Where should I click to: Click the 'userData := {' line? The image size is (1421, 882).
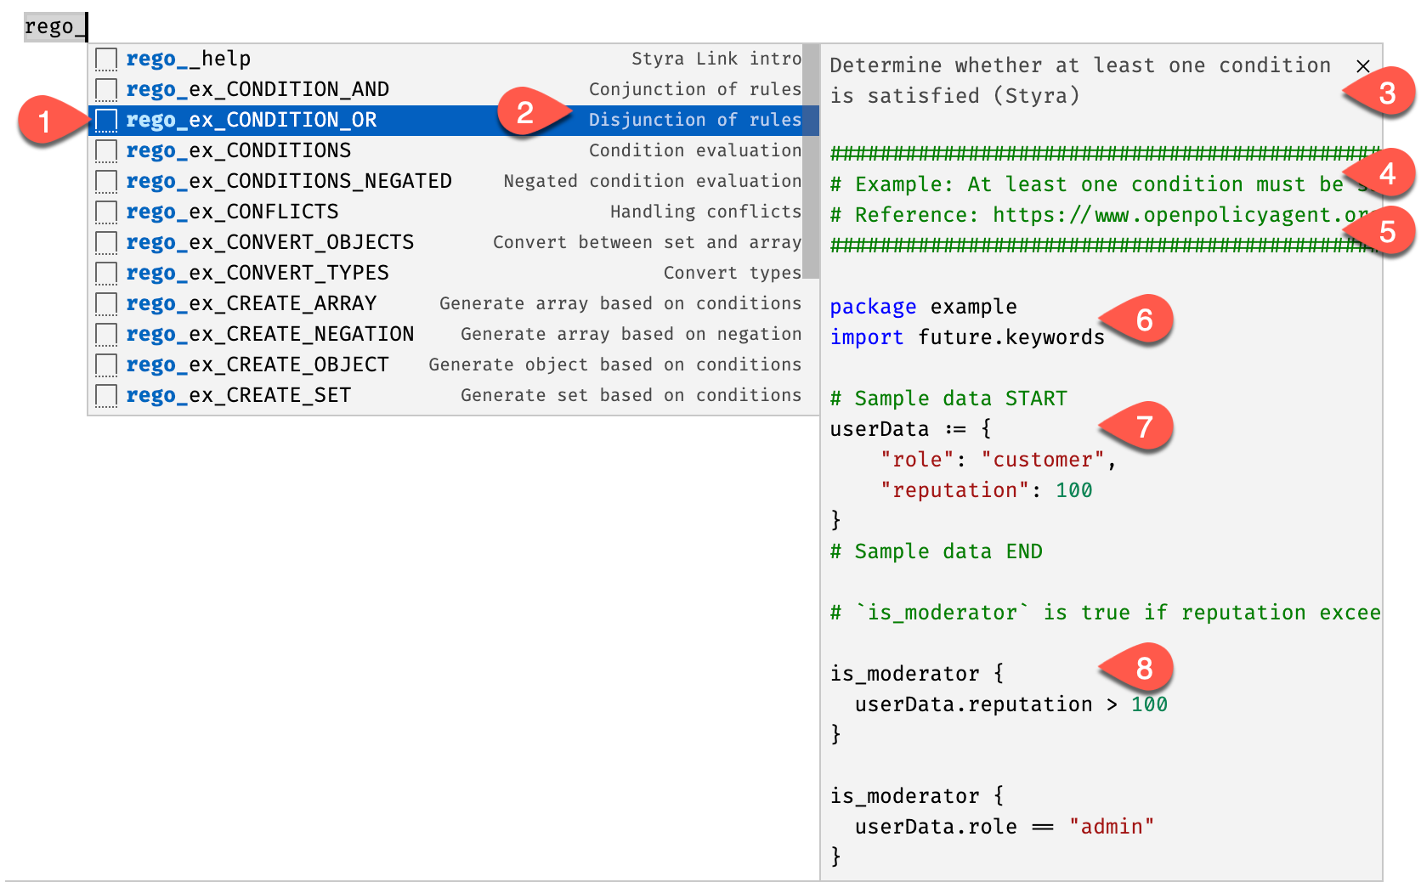coord(911,429)
